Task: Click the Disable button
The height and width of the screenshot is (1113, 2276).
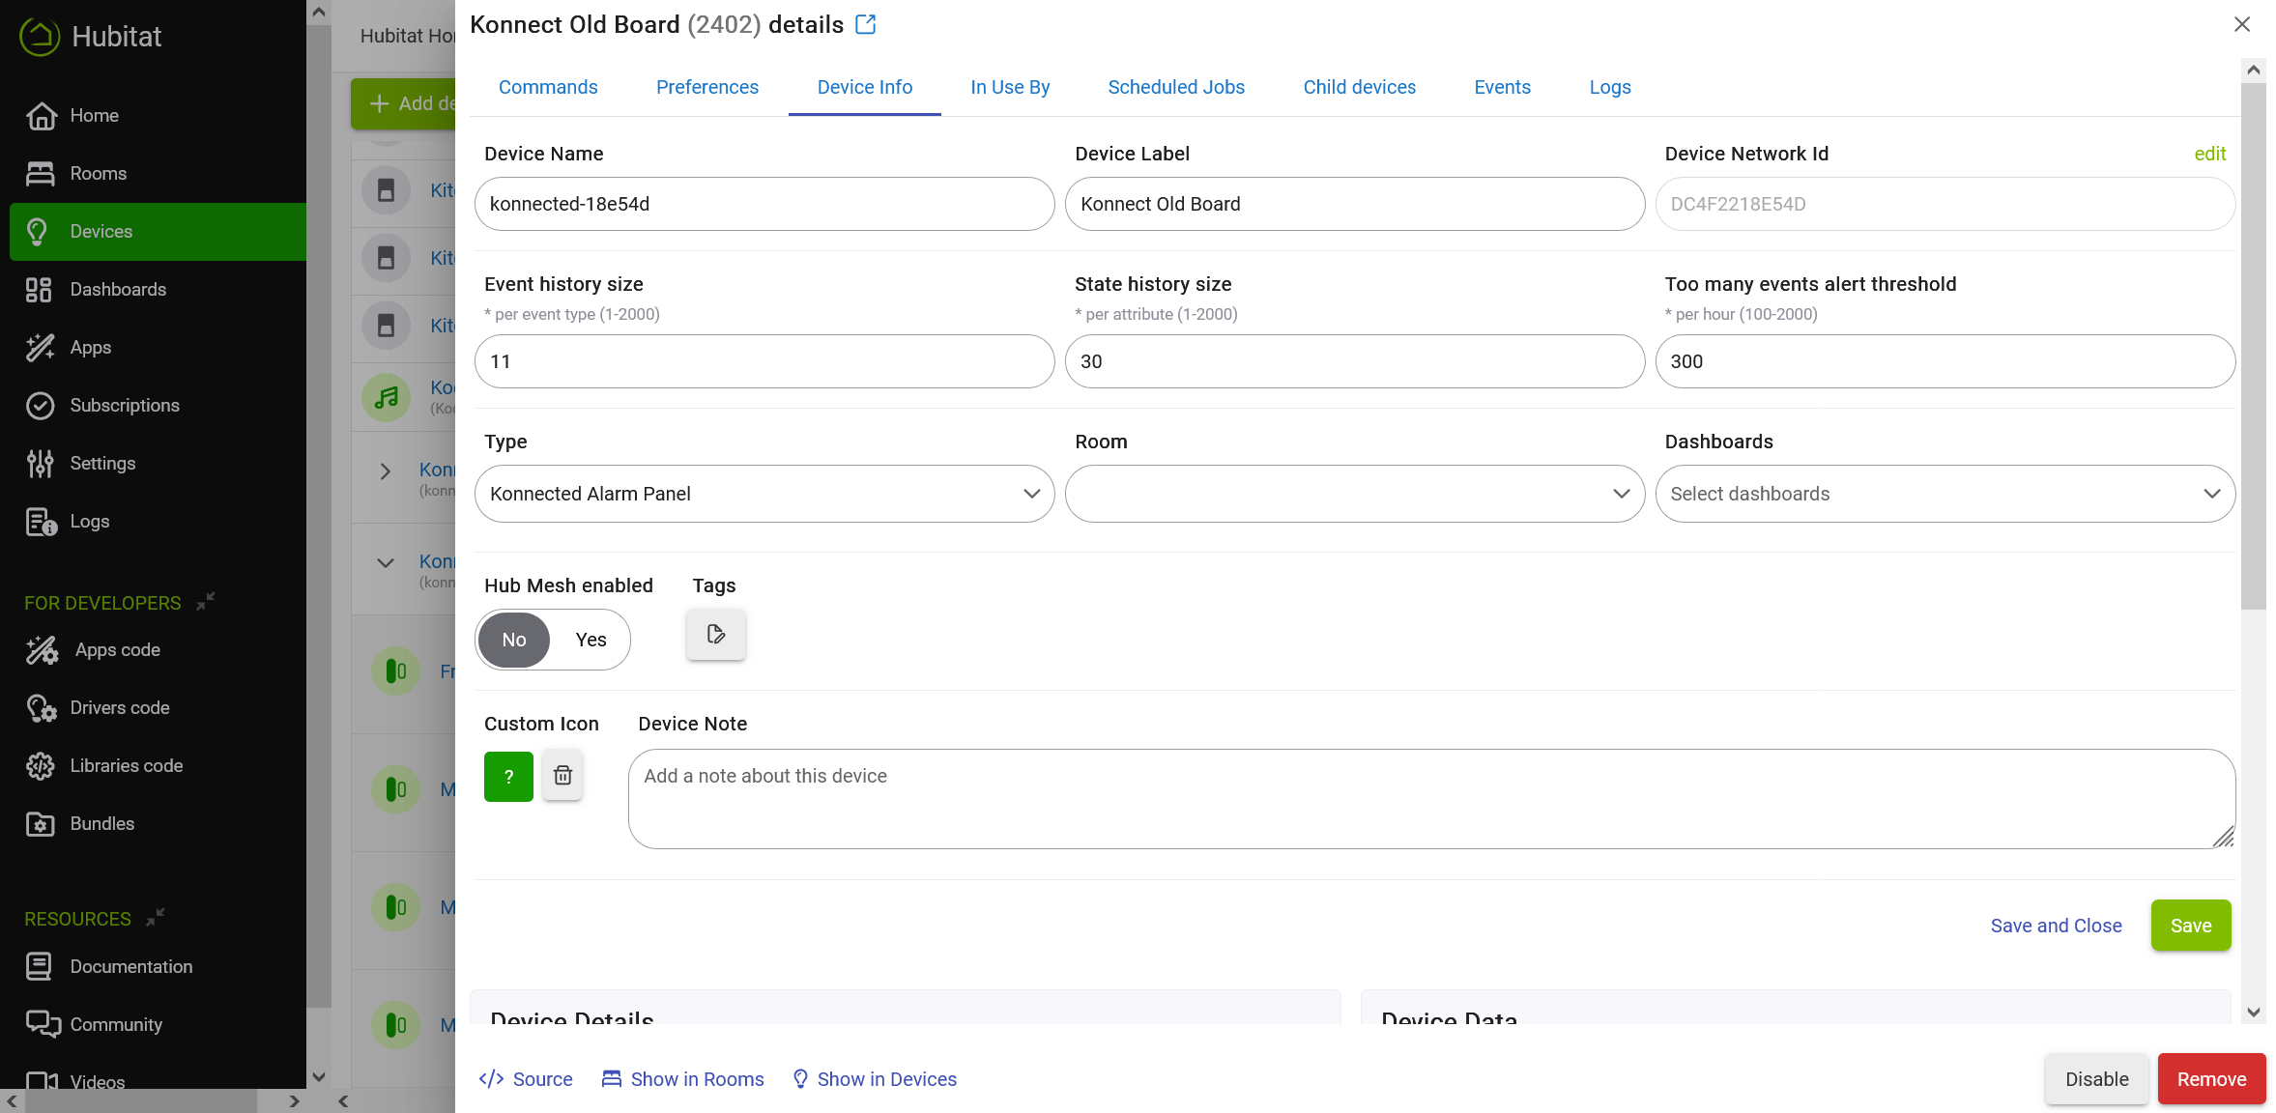Action: [2096, 1079]
